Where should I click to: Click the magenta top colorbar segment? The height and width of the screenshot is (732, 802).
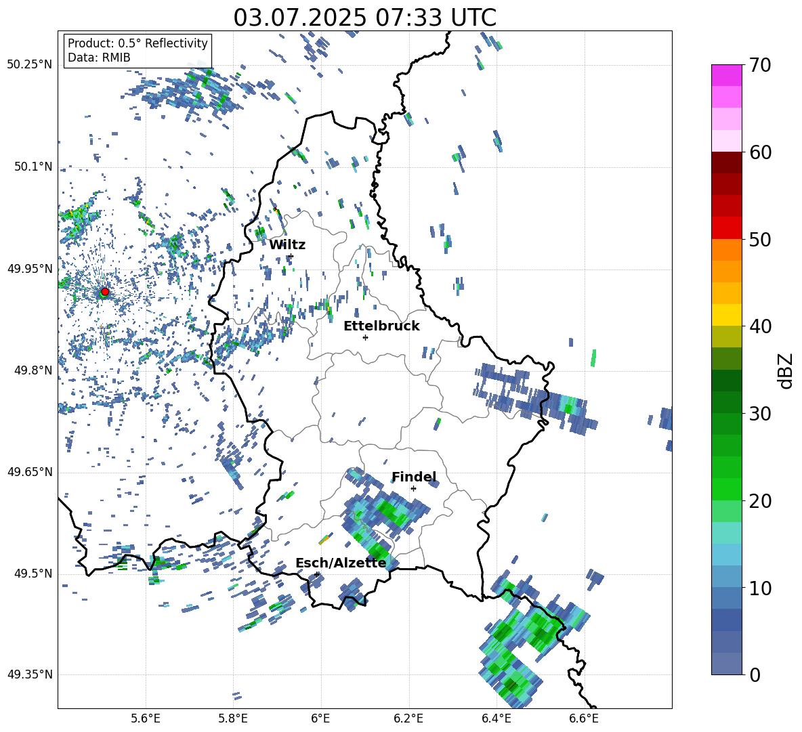[x=726, y=75]
